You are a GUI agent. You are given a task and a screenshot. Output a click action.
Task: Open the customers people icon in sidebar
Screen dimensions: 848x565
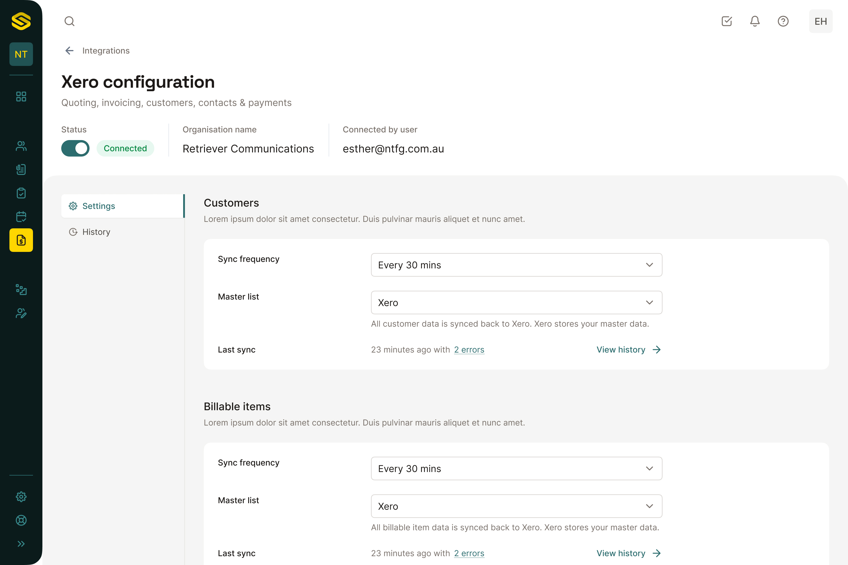pyautogui.click(x=21, y=146)
